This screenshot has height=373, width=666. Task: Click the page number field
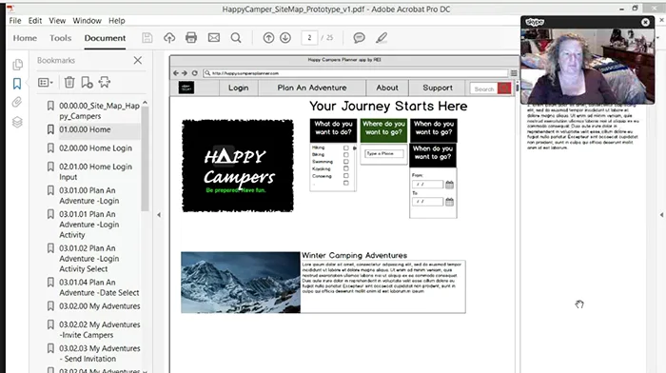pos(309,38)
